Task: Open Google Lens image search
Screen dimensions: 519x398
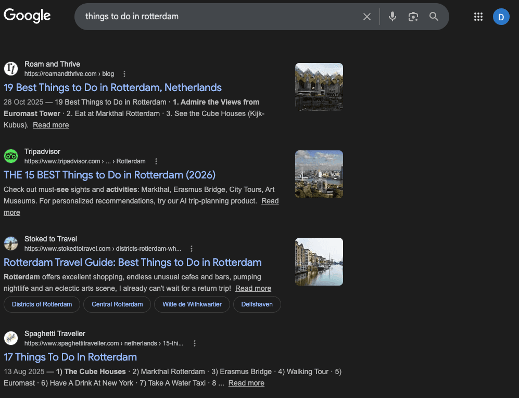Action: (413, 16)
